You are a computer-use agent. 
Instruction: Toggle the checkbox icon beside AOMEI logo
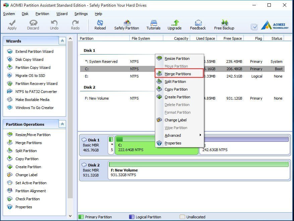click(254, 27)
